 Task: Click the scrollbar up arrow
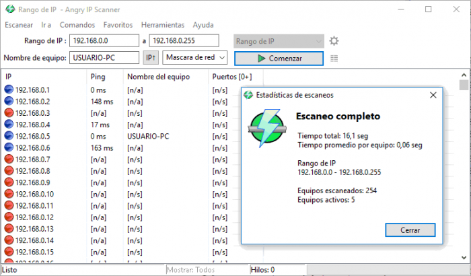tap(464, 75)
